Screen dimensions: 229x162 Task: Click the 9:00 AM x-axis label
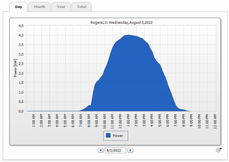[x=97, y=121]
